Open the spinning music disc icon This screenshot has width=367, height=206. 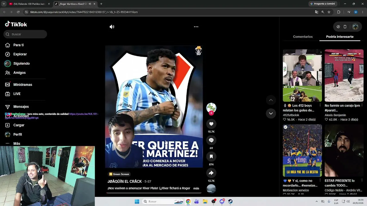[x=211, y=189]
